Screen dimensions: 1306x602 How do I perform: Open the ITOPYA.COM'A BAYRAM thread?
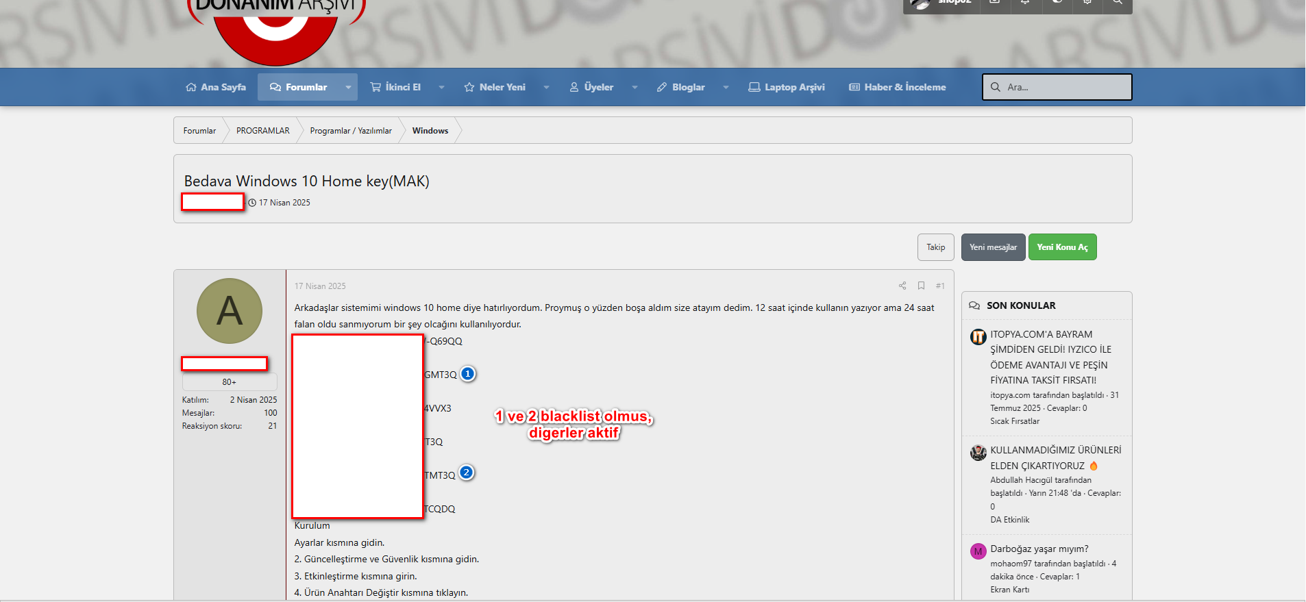[1050, 357]
